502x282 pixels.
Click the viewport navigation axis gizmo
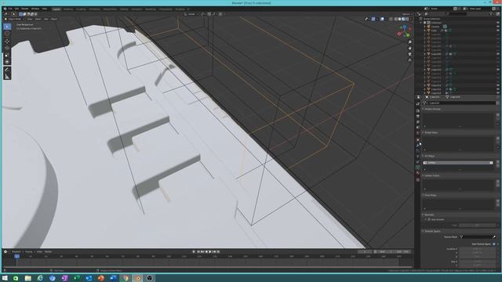(405, 31)
